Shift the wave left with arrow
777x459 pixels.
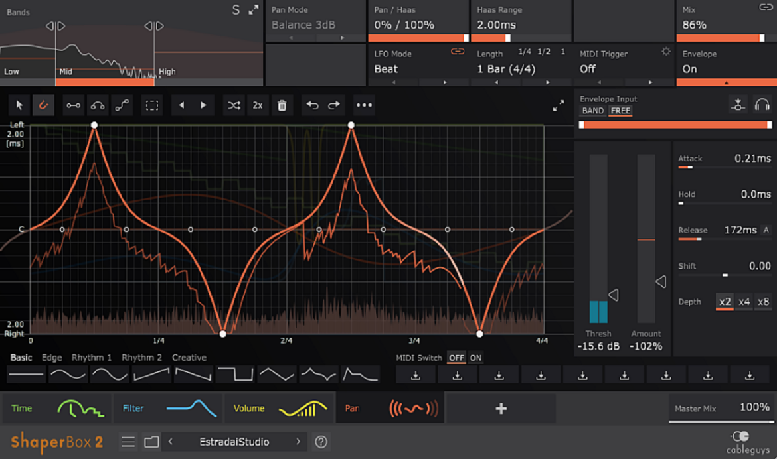[x=181, y=105]
